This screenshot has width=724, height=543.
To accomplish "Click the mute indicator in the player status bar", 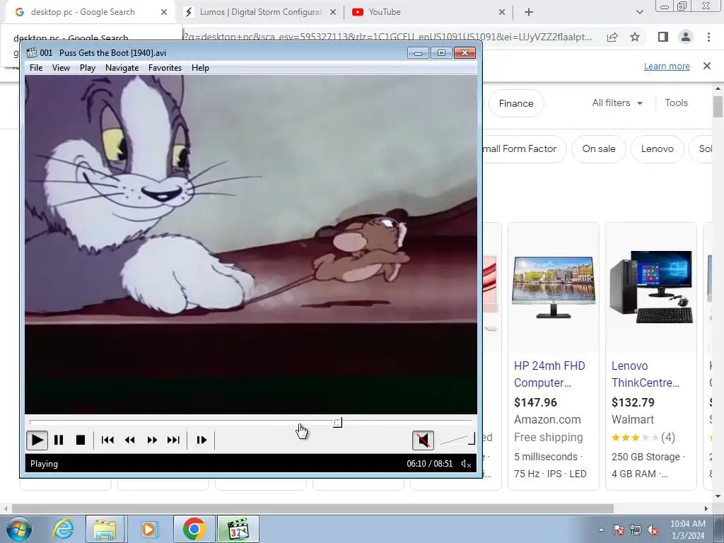I will click(x=466, y=464).
